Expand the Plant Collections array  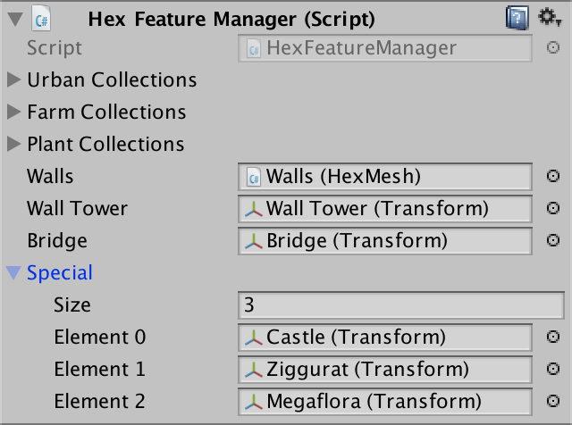(x=13, y=144)
